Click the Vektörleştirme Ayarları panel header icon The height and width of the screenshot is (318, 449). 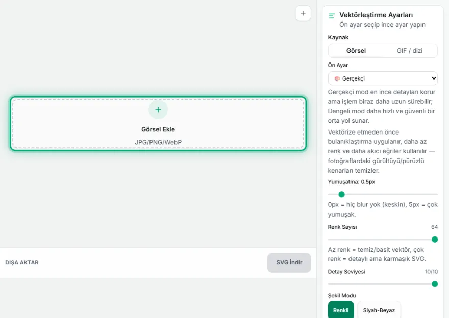coord(332,16)
